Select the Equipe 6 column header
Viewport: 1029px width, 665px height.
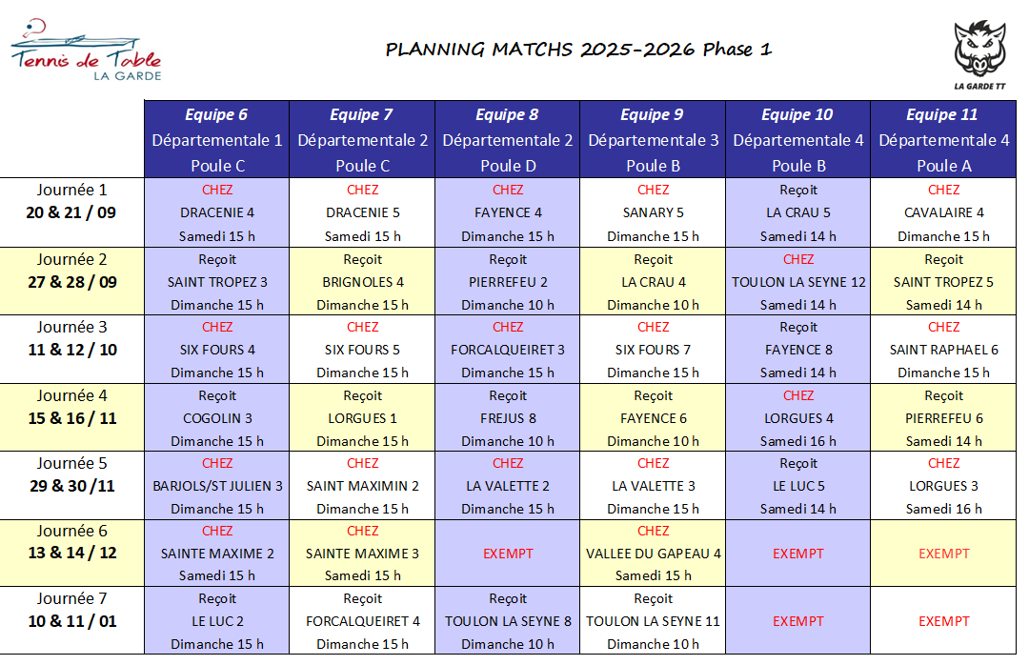click(x=216, y=115)
